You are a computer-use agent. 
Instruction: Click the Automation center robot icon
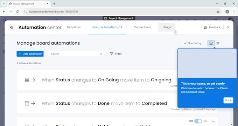tap(12, 28)
